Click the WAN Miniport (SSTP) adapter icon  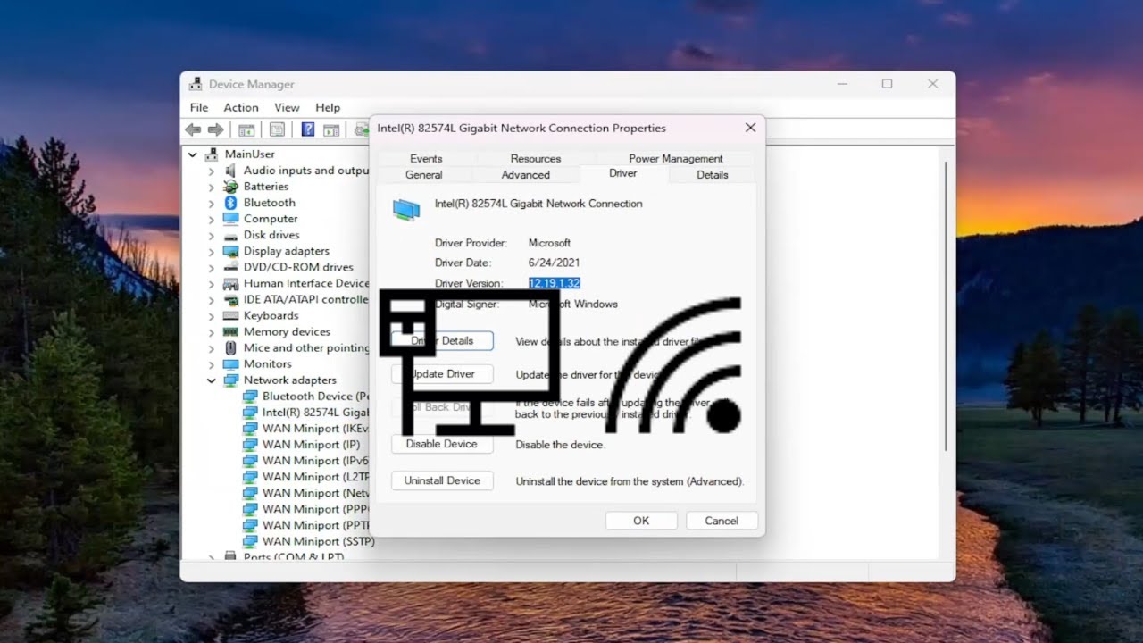pos(249,541)
